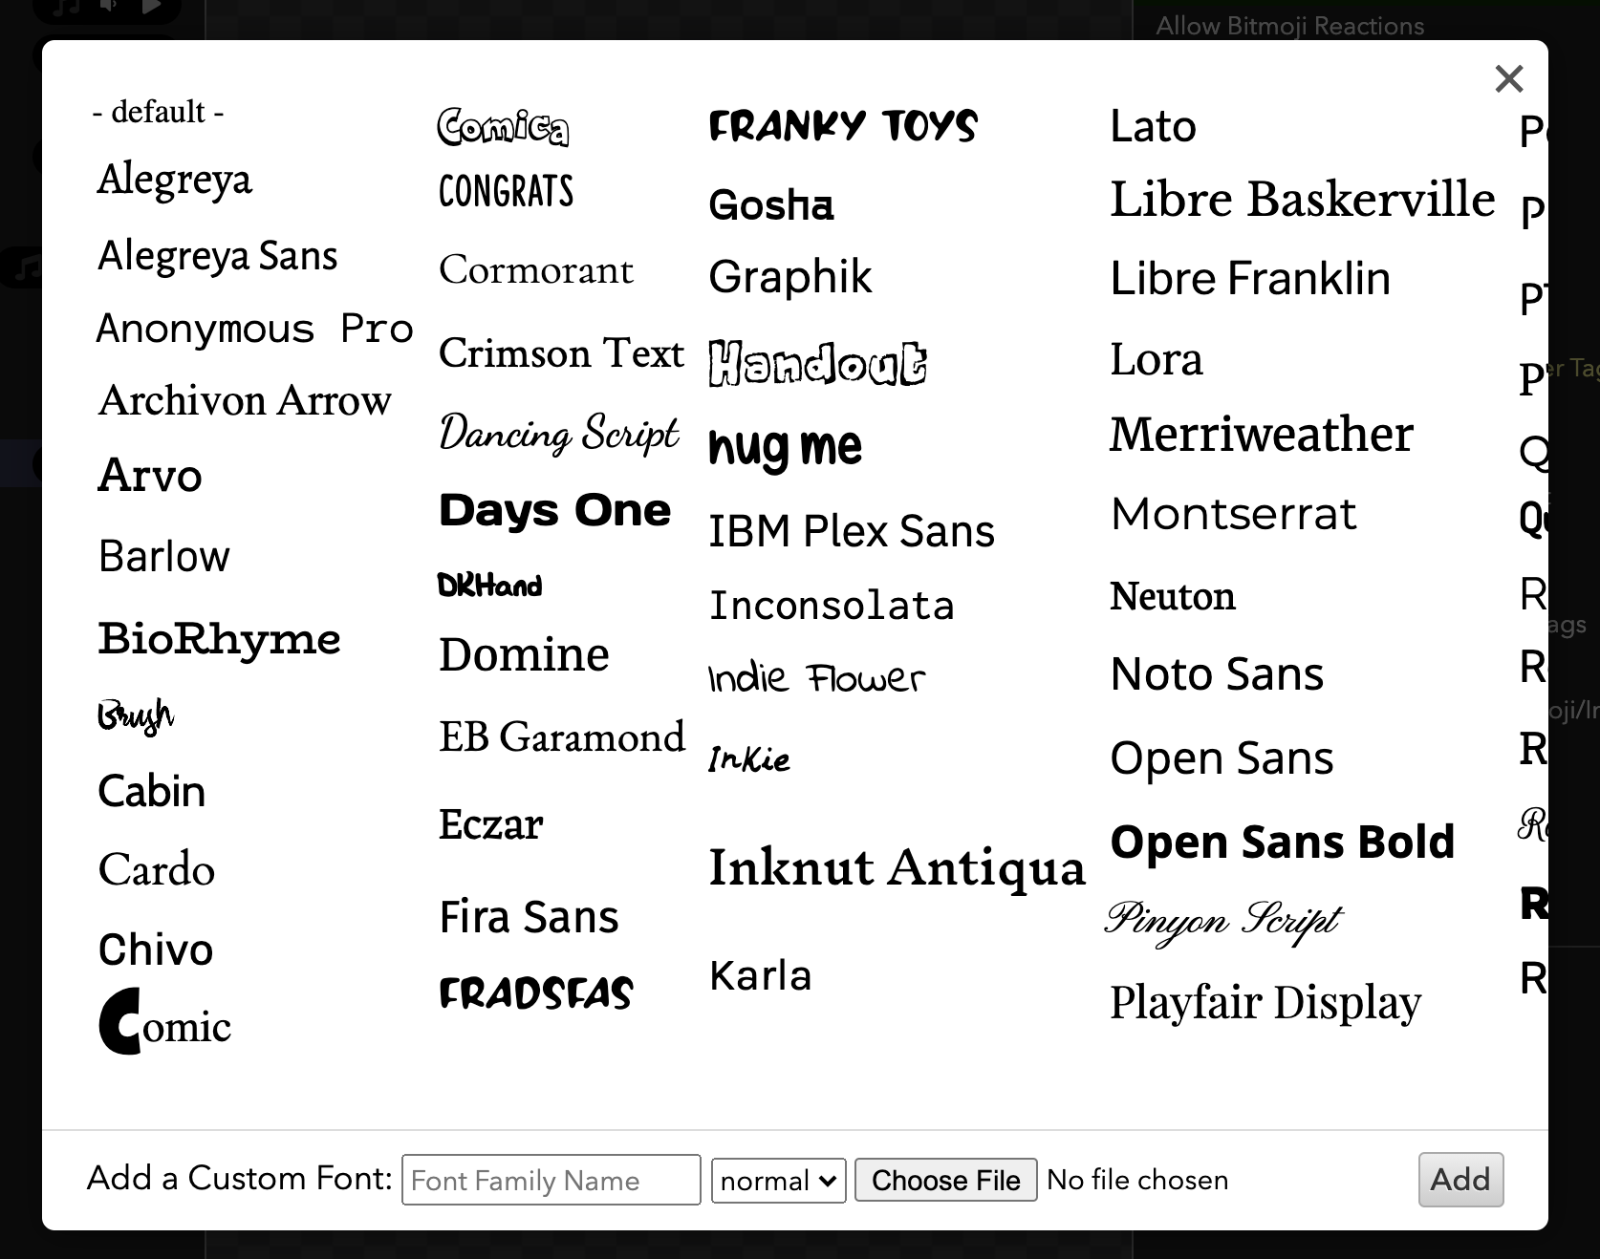Pick the Eczar font
Image resolution: width=1600 pixels, height=1259 pixels.
click(x=490, y=824)
